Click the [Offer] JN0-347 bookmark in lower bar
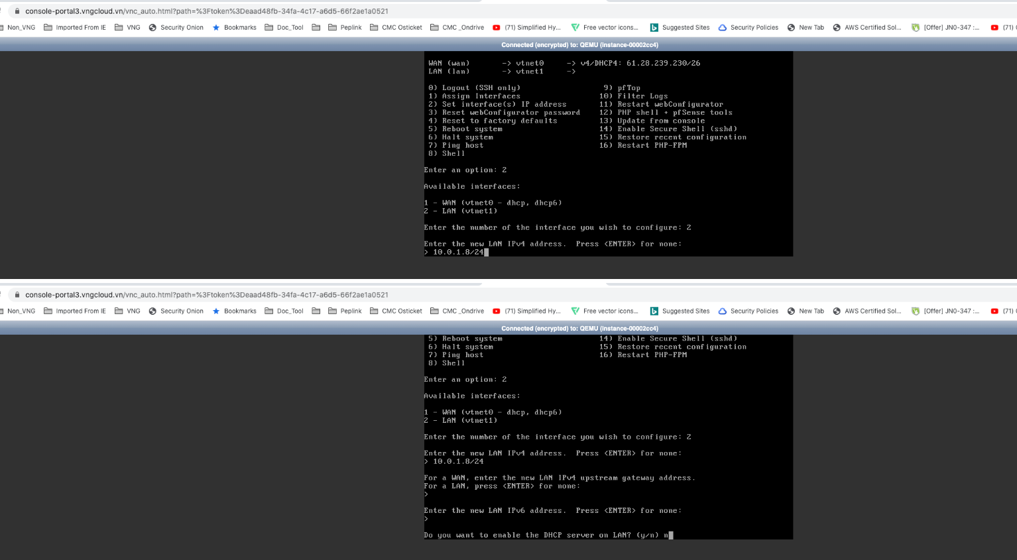Viewport: 1017px width, 560px height. 945,311
